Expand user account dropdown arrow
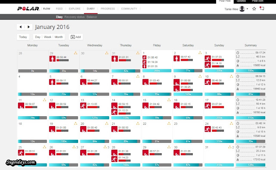Image resolution: width=276 pixels, height=170 pixels. (x=247, y=9)
